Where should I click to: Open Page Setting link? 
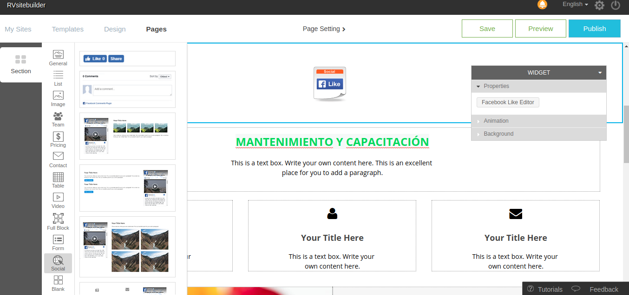coord(324,29)
